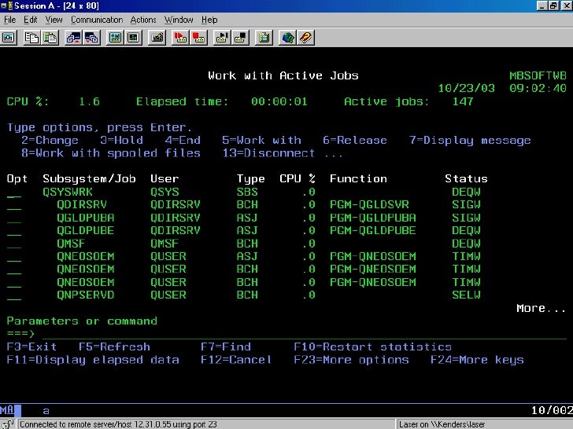
Task: Click the F5=Refresh function key text
Action: 114,347
